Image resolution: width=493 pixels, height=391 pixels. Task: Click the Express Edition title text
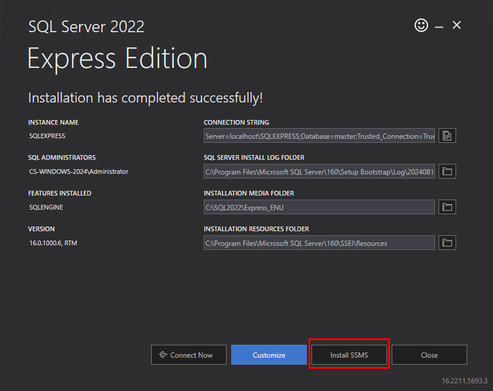click(x=117, y=58)
